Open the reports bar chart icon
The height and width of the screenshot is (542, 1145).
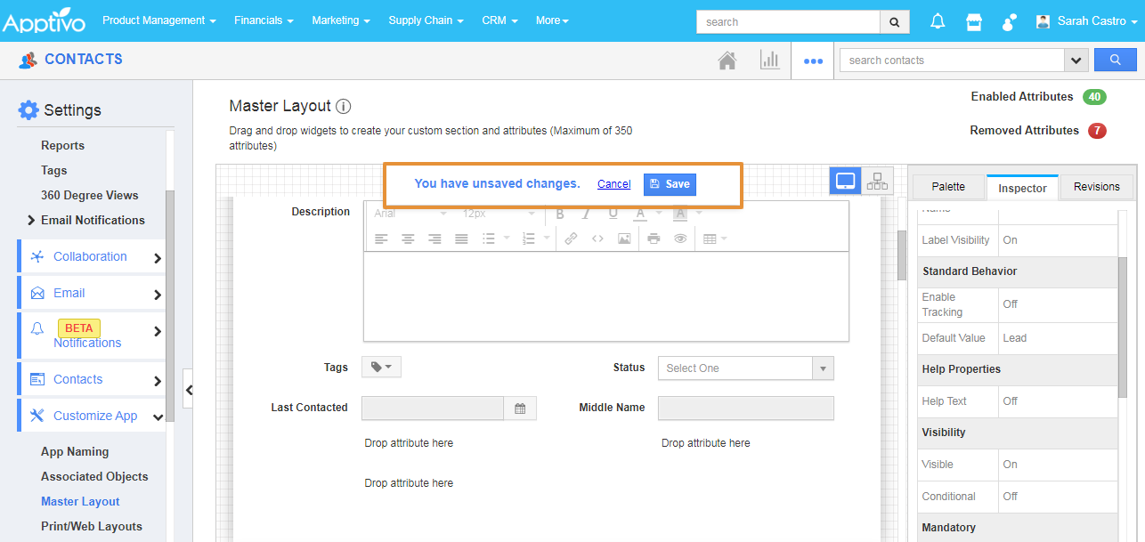tap(769, 61)
